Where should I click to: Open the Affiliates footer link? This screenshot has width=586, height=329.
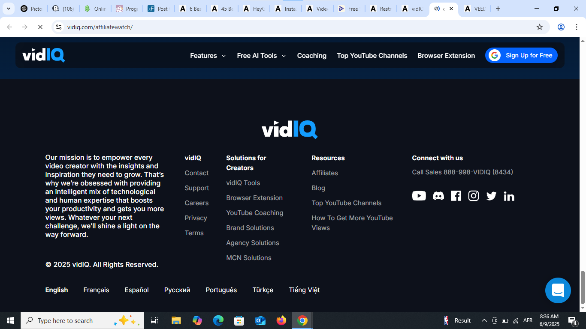(x=325, y=173)
